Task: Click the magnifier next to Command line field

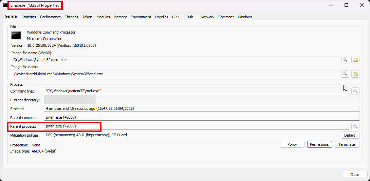Action: pyautogui.click(x=355, y=91)
